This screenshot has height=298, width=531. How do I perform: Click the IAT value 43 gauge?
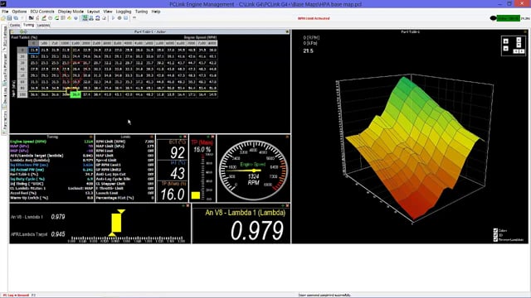point(178,173)
